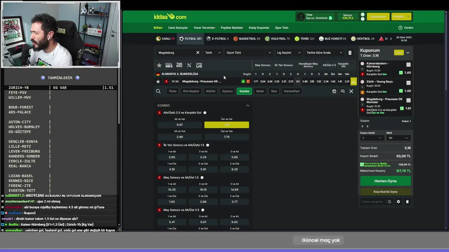The height and width of the screenshot is (252, 449).
Task: Search bet markets with magnifier icon
Action: click(x=158, y=91)
